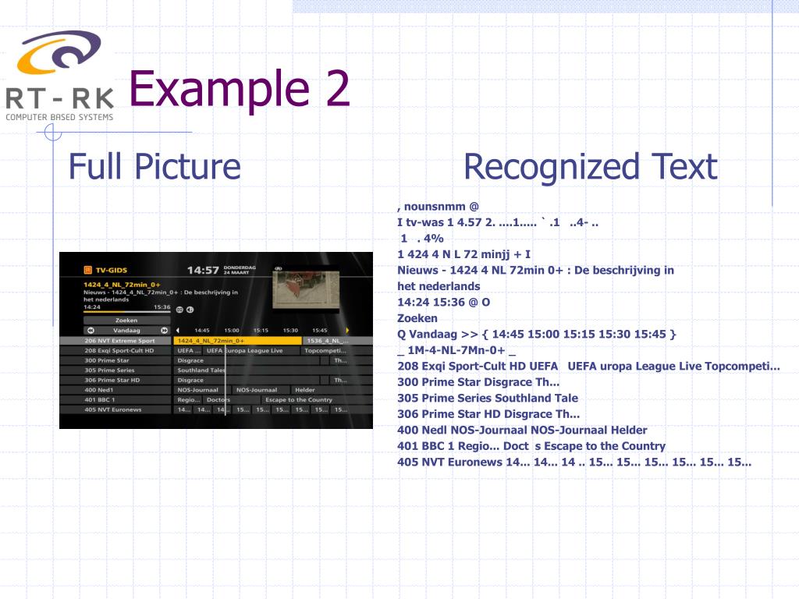The width and height of the screenshot is (799, 599).
Task: Click recognized line '14:24 15:36 @ O'
Action: tap(444, 302)
